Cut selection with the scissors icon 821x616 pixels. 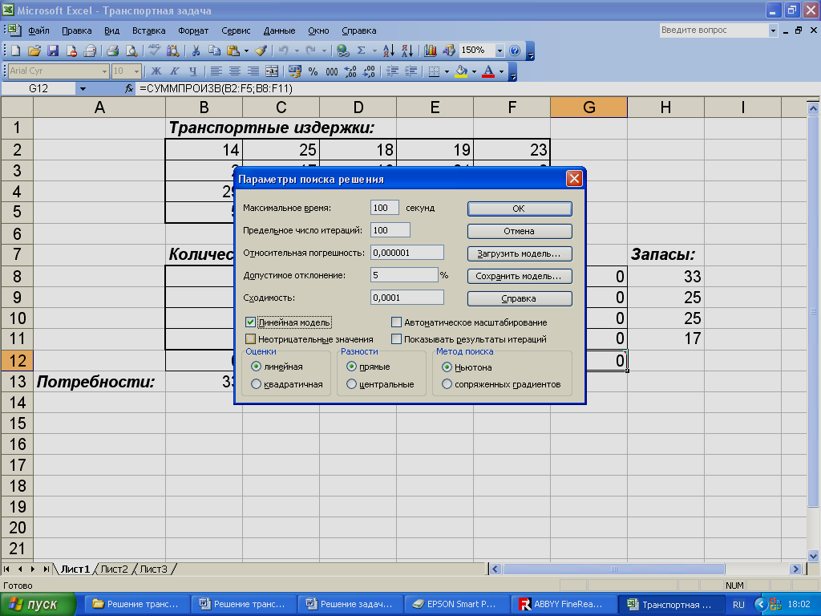[x=196, y=51]
